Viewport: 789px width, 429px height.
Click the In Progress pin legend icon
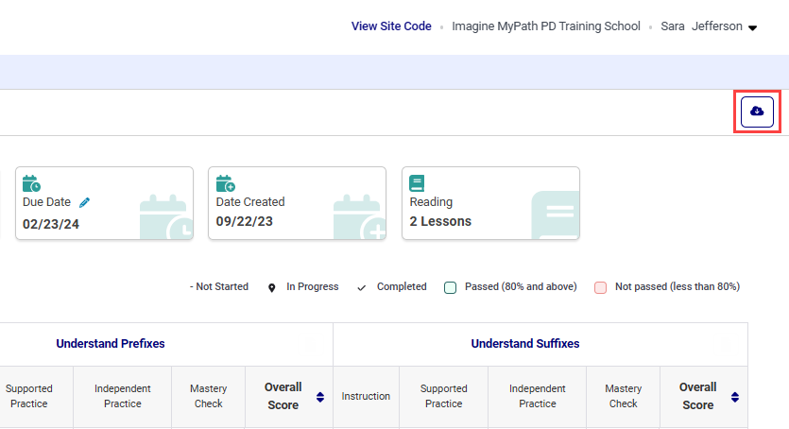tap(272, 287)
